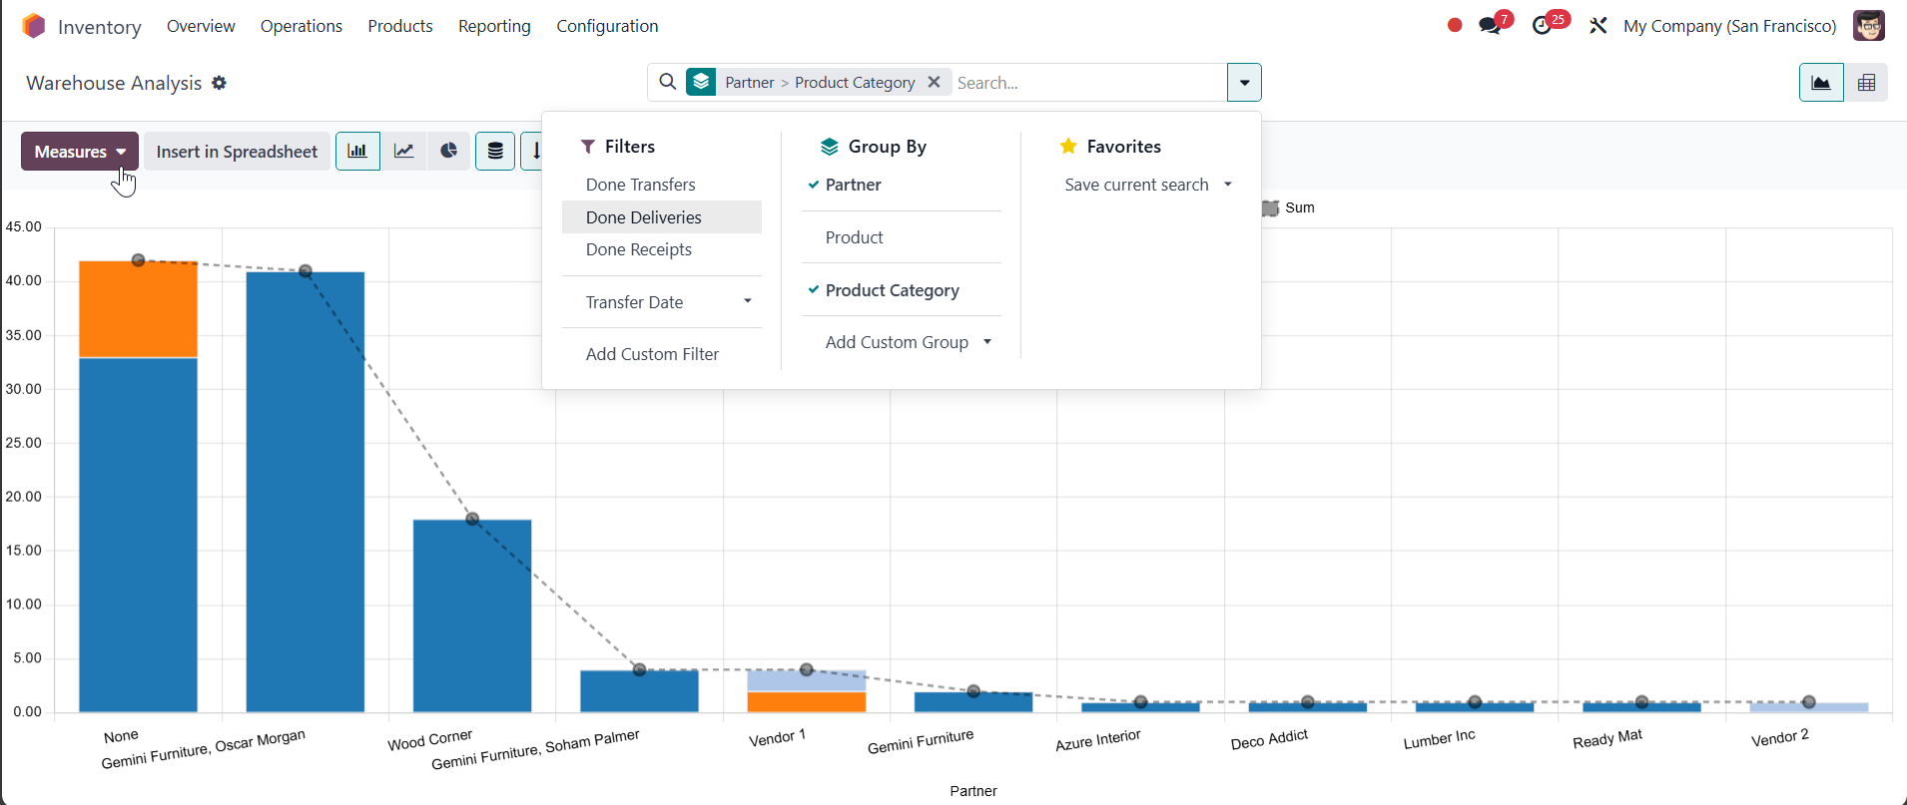
Task: Apply the Done Deliveries filter
Action: pyautogui.click(x=662, y=217)
